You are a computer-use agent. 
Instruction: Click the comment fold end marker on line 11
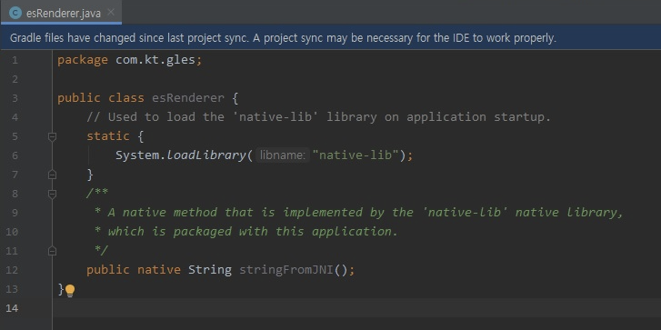click(52, 251)
